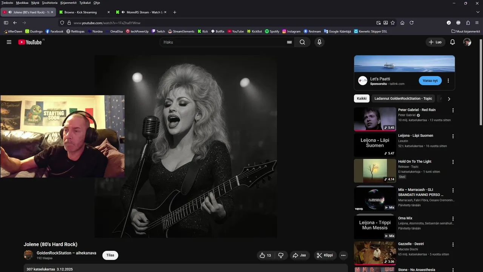The width and height of the screenshot is (483, 272).
Task: Go back with the browser back arrow
Action: (15, 23)
